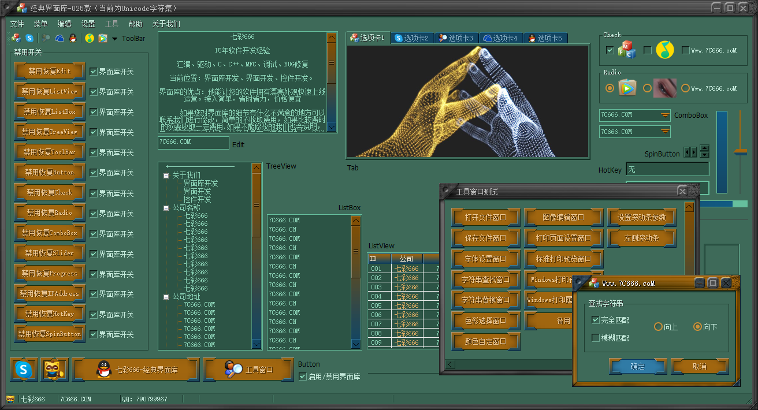Image resolution: width=758 pixels, height=410 pixels.
Task: Switch to the 选项卡3 tab
Action: point(456,38)
